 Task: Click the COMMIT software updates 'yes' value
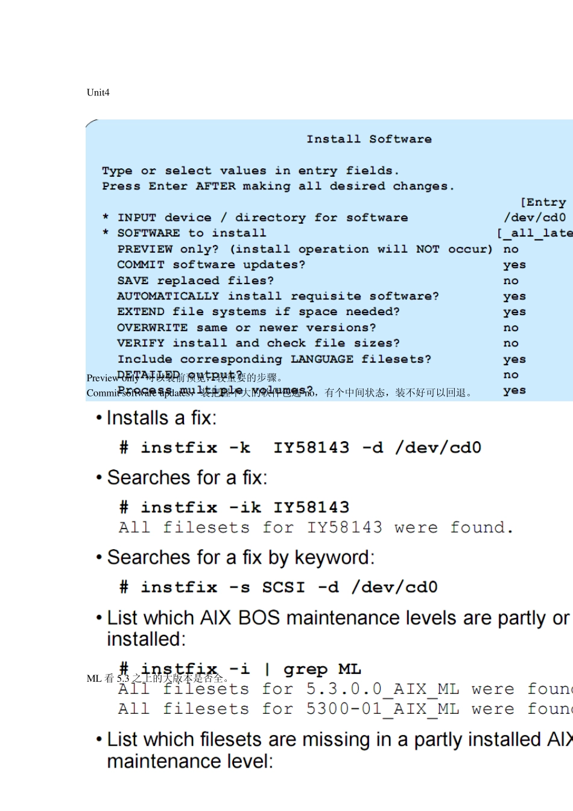pyautogui.click(x=514, y=265)
